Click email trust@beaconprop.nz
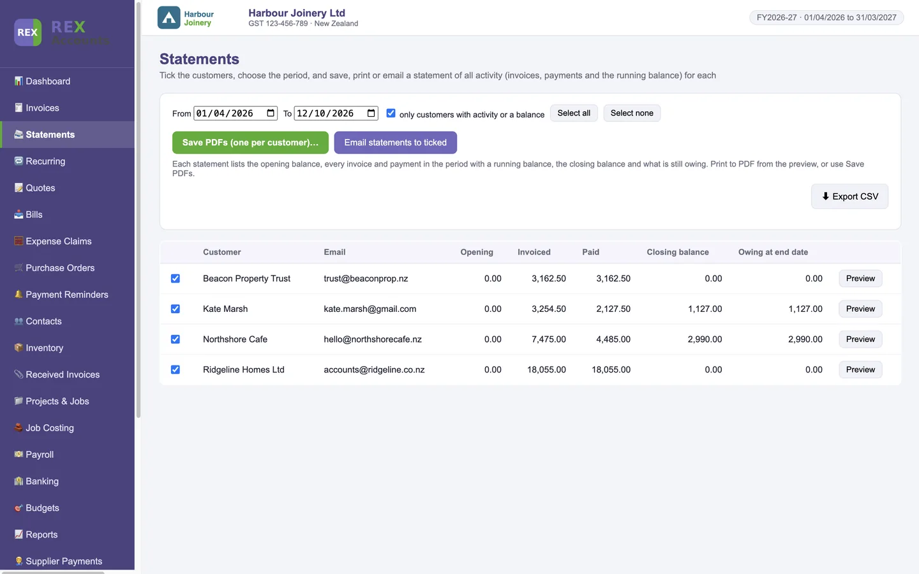 [x=366, y=279]
